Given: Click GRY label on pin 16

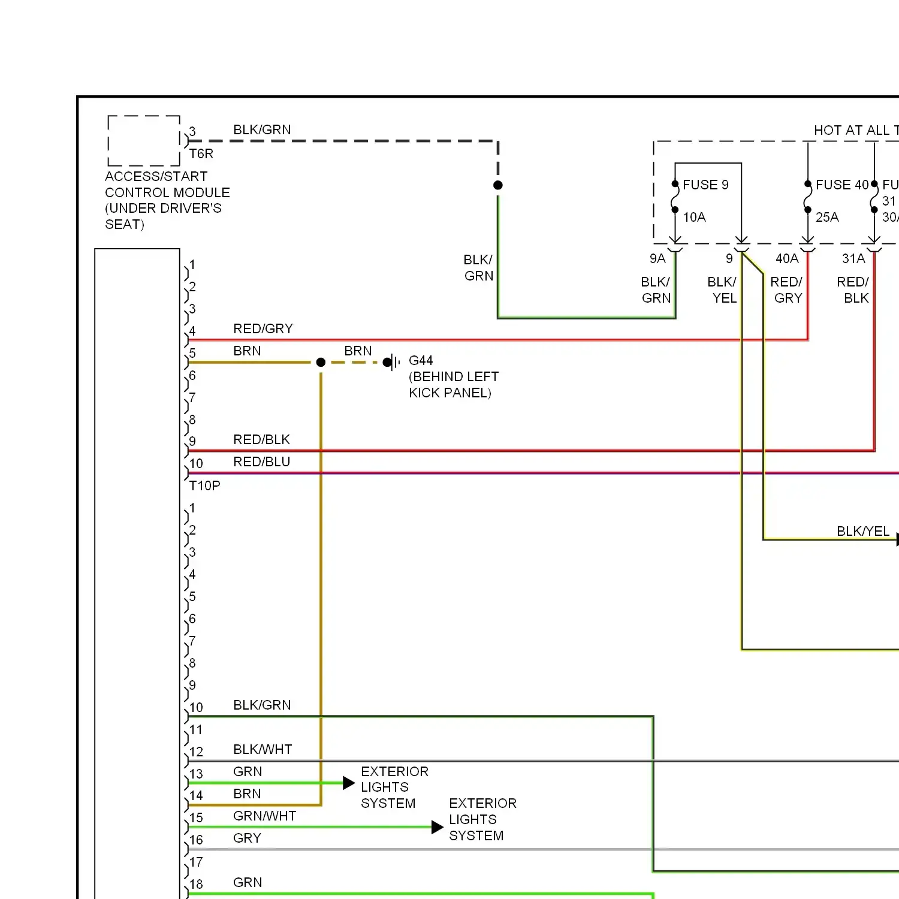Looking at the screenshot, I should tap(247, 838).
